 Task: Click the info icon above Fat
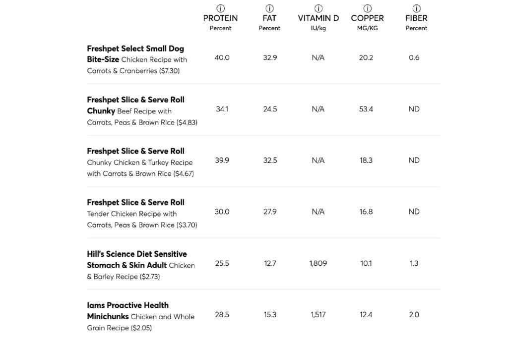click(269, 8)
